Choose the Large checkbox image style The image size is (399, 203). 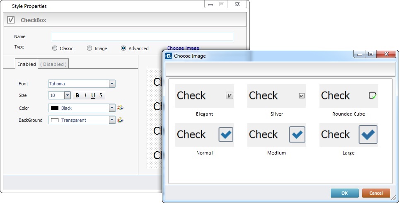click(348, 135)
